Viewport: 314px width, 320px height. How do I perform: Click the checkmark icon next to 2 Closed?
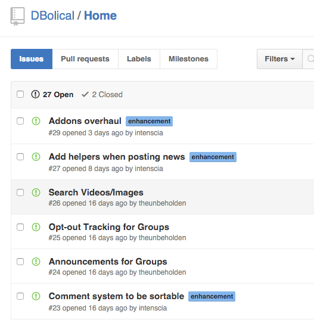coord(85,94)
